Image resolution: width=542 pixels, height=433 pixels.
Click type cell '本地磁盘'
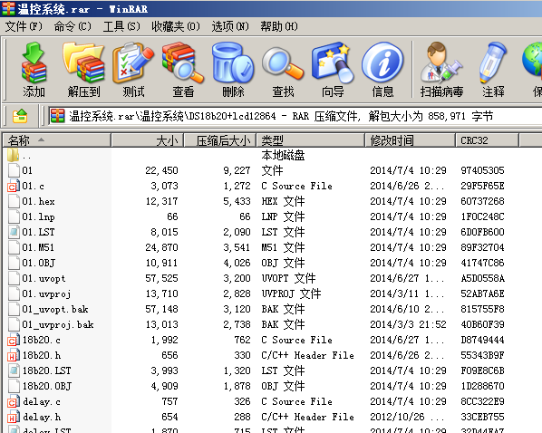pyautogui.click(x=283, y=155)
